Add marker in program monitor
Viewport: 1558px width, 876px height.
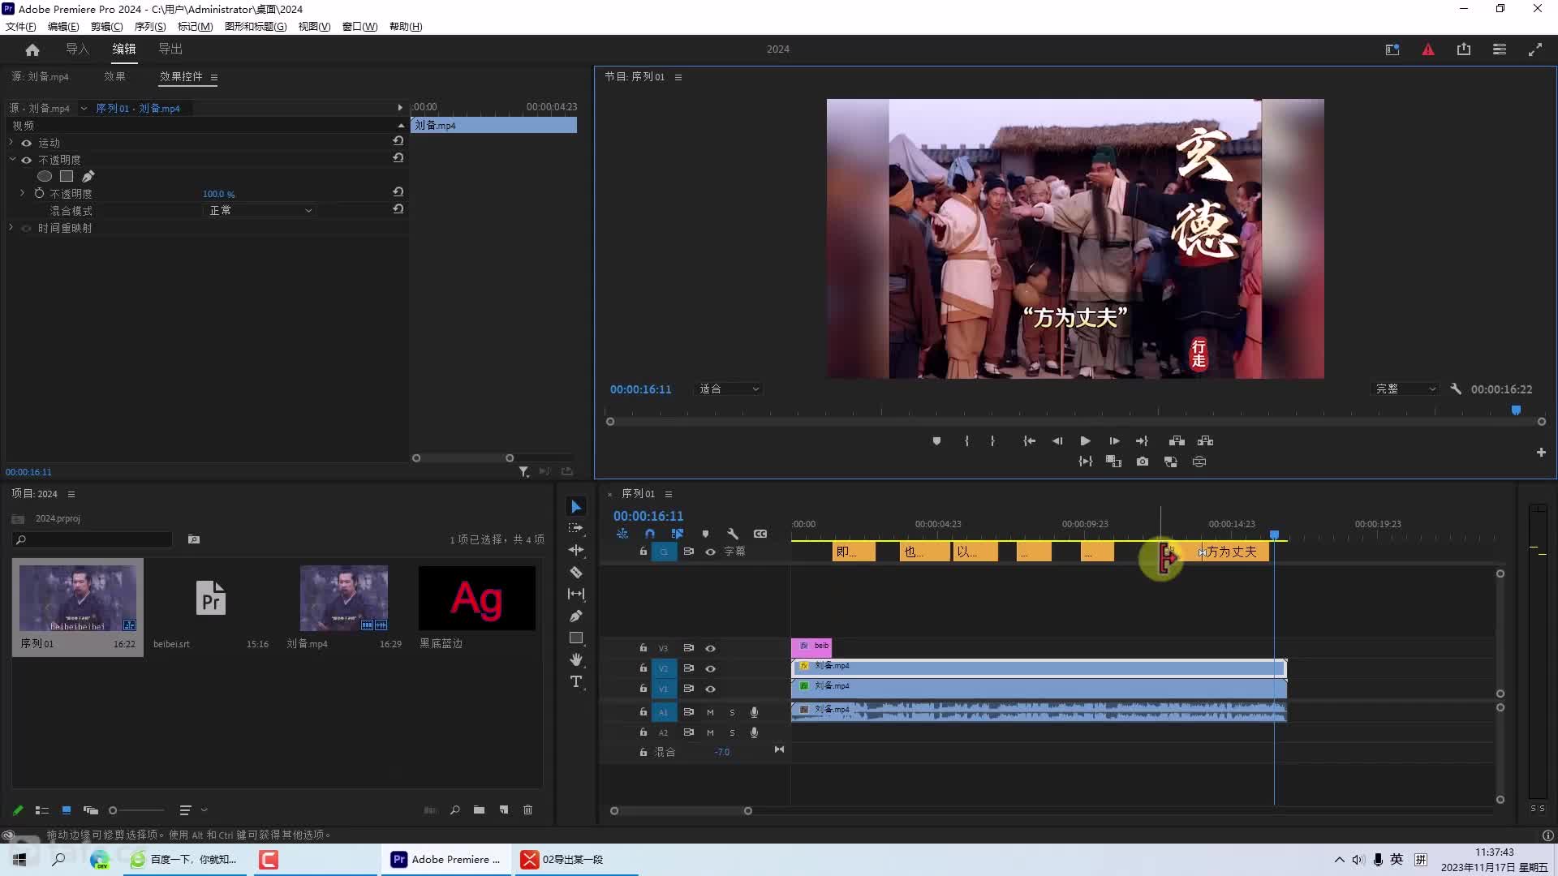coord(936,441)
